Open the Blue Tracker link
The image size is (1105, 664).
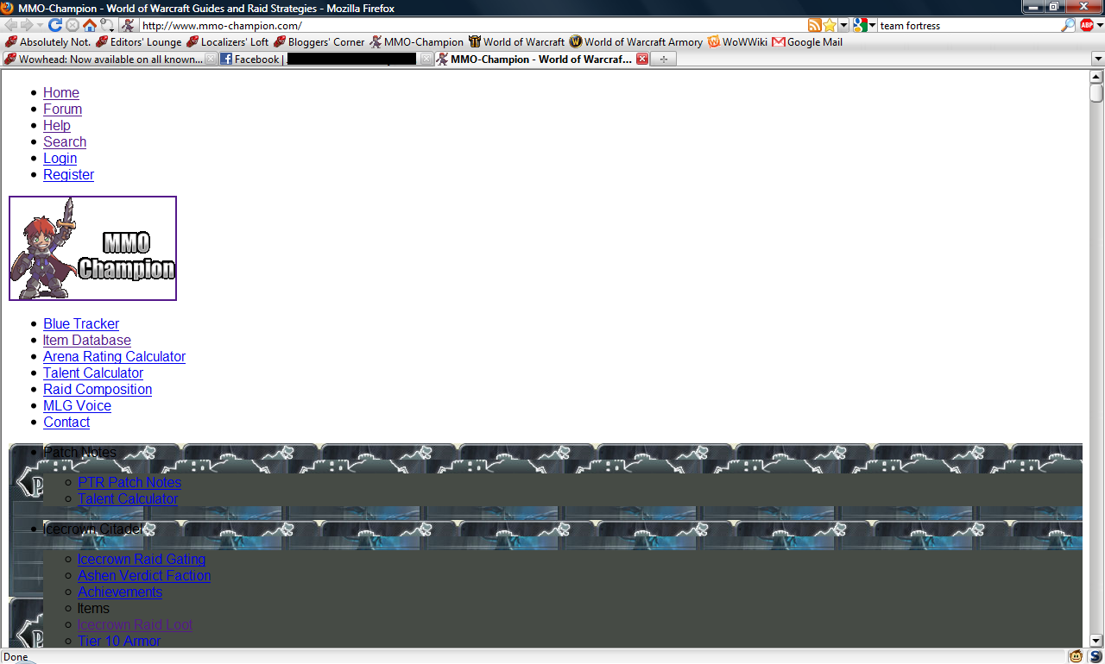[81, 324]
